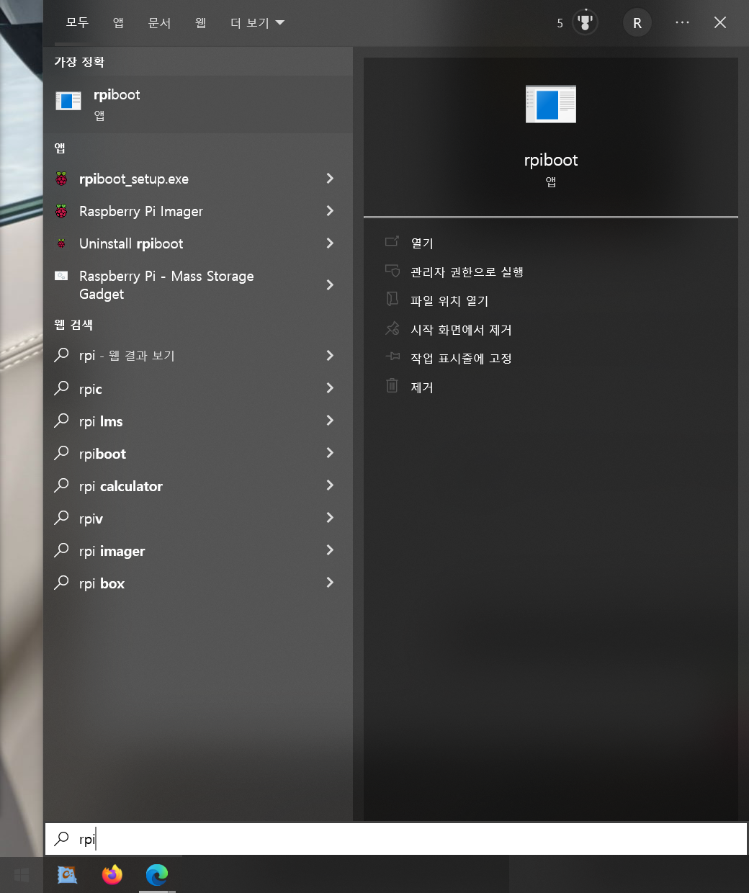
Task: Switch to the 모두 filter tab
Action: click(x=77, y=23)
